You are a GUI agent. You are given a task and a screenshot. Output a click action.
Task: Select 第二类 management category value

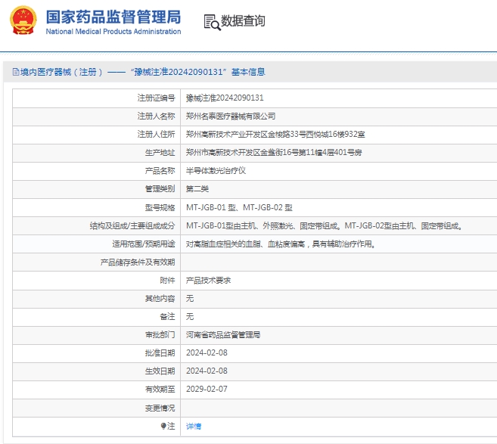pos(197,189)
